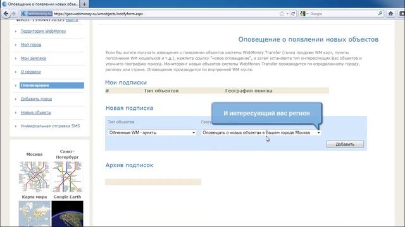This screenshot has width=405, height=227.
Task: Expand the Оповещать о новых объектах dropdown
Action: click(261, 132)
